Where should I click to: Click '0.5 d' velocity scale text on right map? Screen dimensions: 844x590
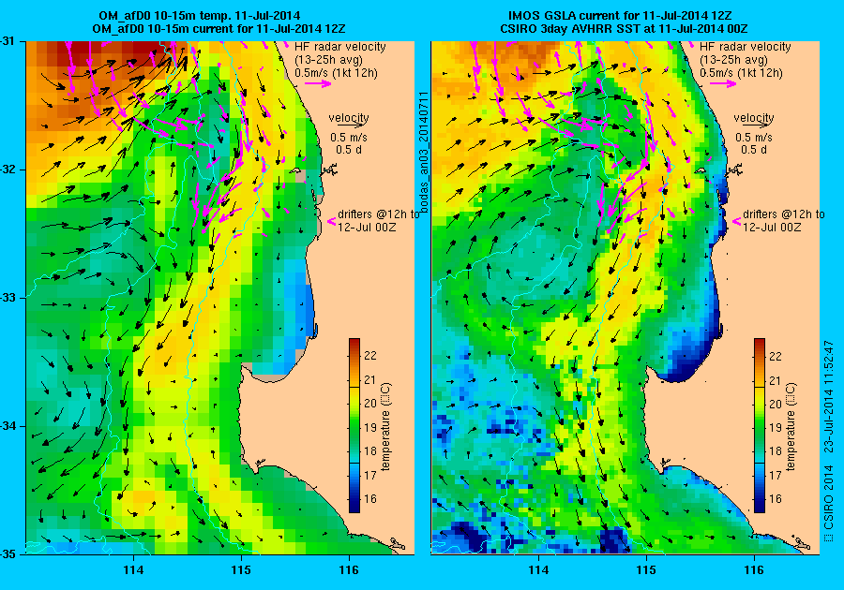click(x=754, y=150)
